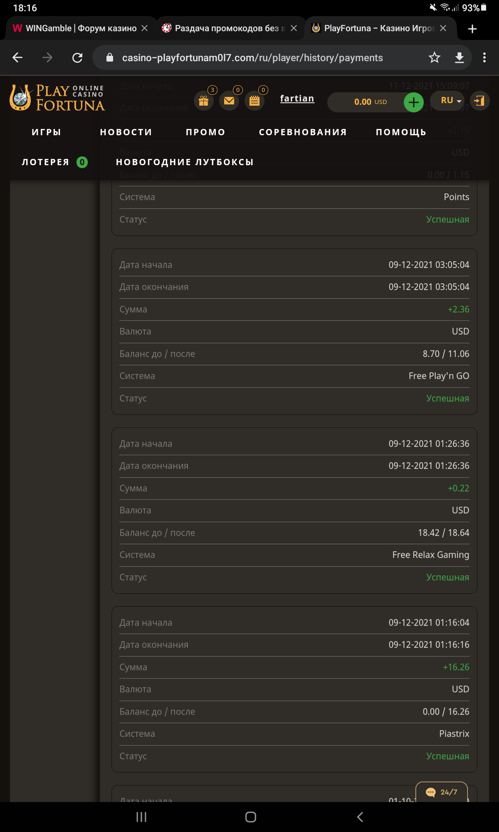Screen dimensions: 499x832
Task: Open the 24/7 live chat widget
Action: [x=442, y=792]
